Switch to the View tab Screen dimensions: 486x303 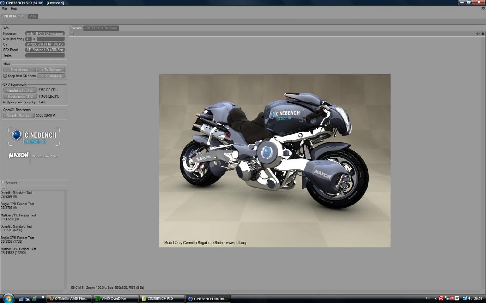coord(33,16)
